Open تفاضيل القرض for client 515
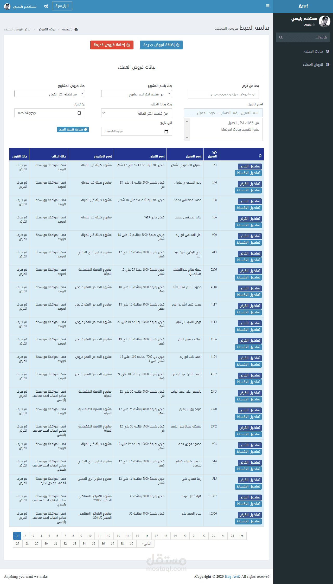The height and width of the screenshot is (584, 333). (250, 480)
